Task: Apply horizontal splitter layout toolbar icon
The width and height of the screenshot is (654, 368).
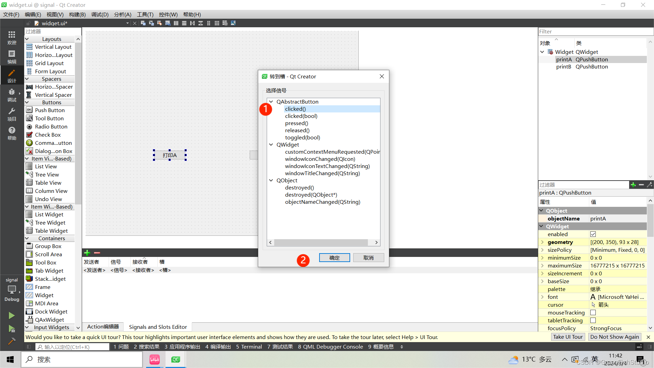Action: [x=192, y=23]
